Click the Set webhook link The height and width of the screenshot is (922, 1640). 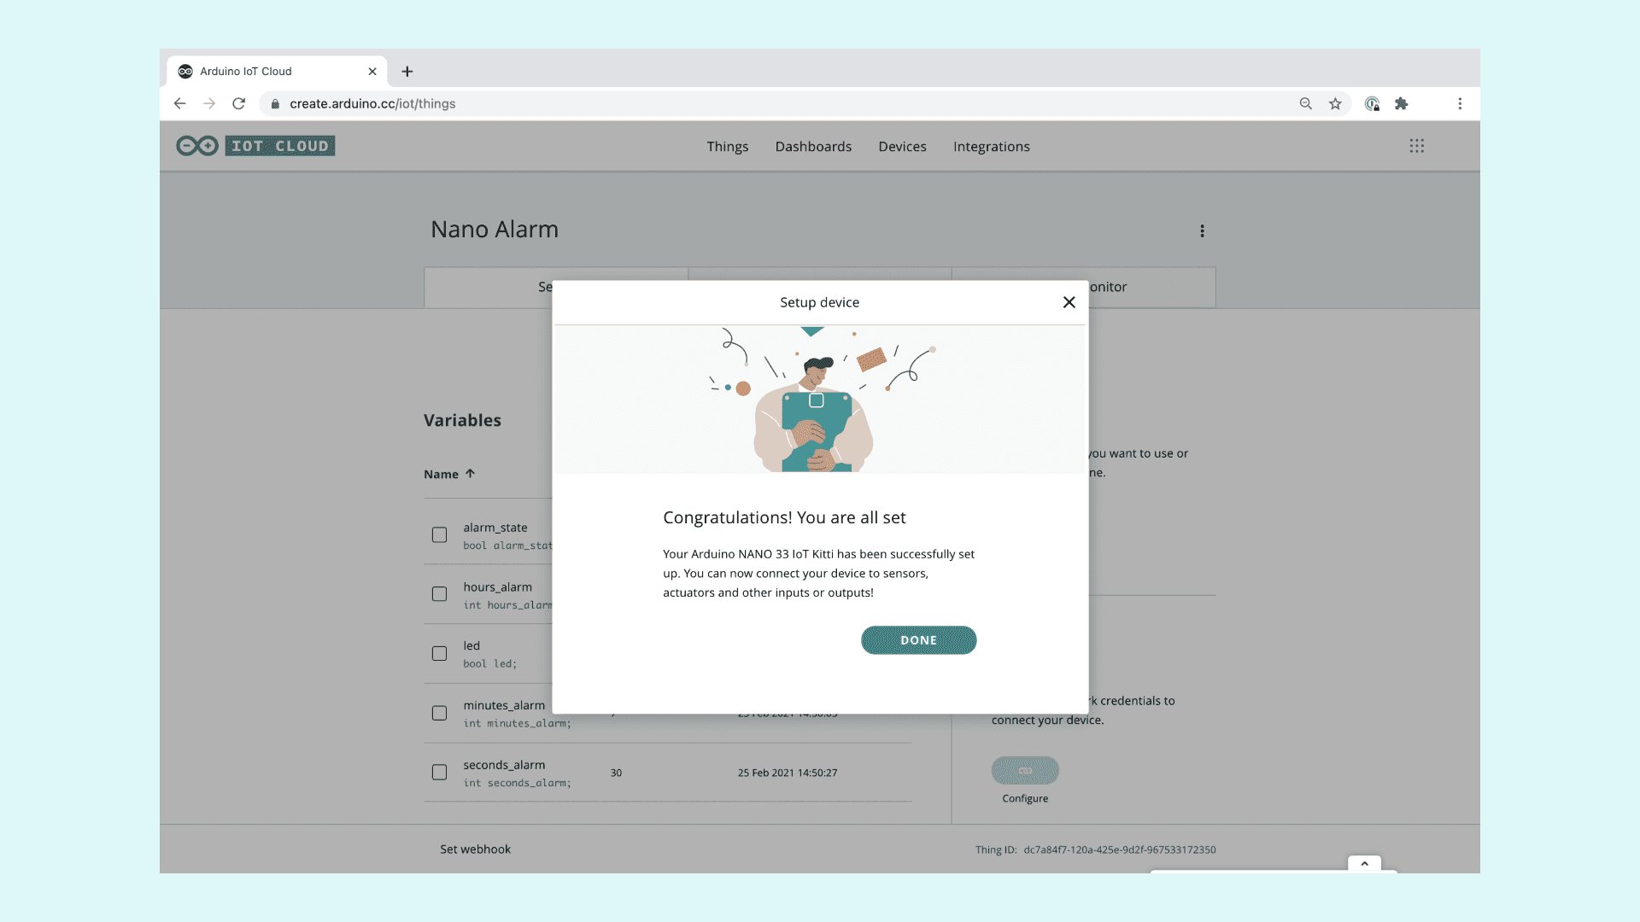point(475,849)
